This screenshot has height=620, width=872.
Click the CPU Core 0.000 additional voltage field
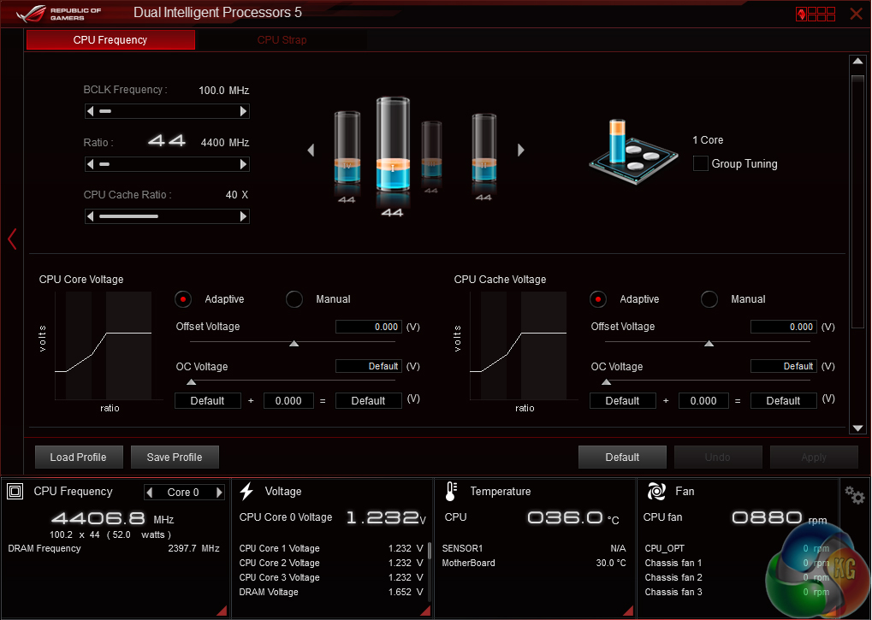(x=288, y=400)
